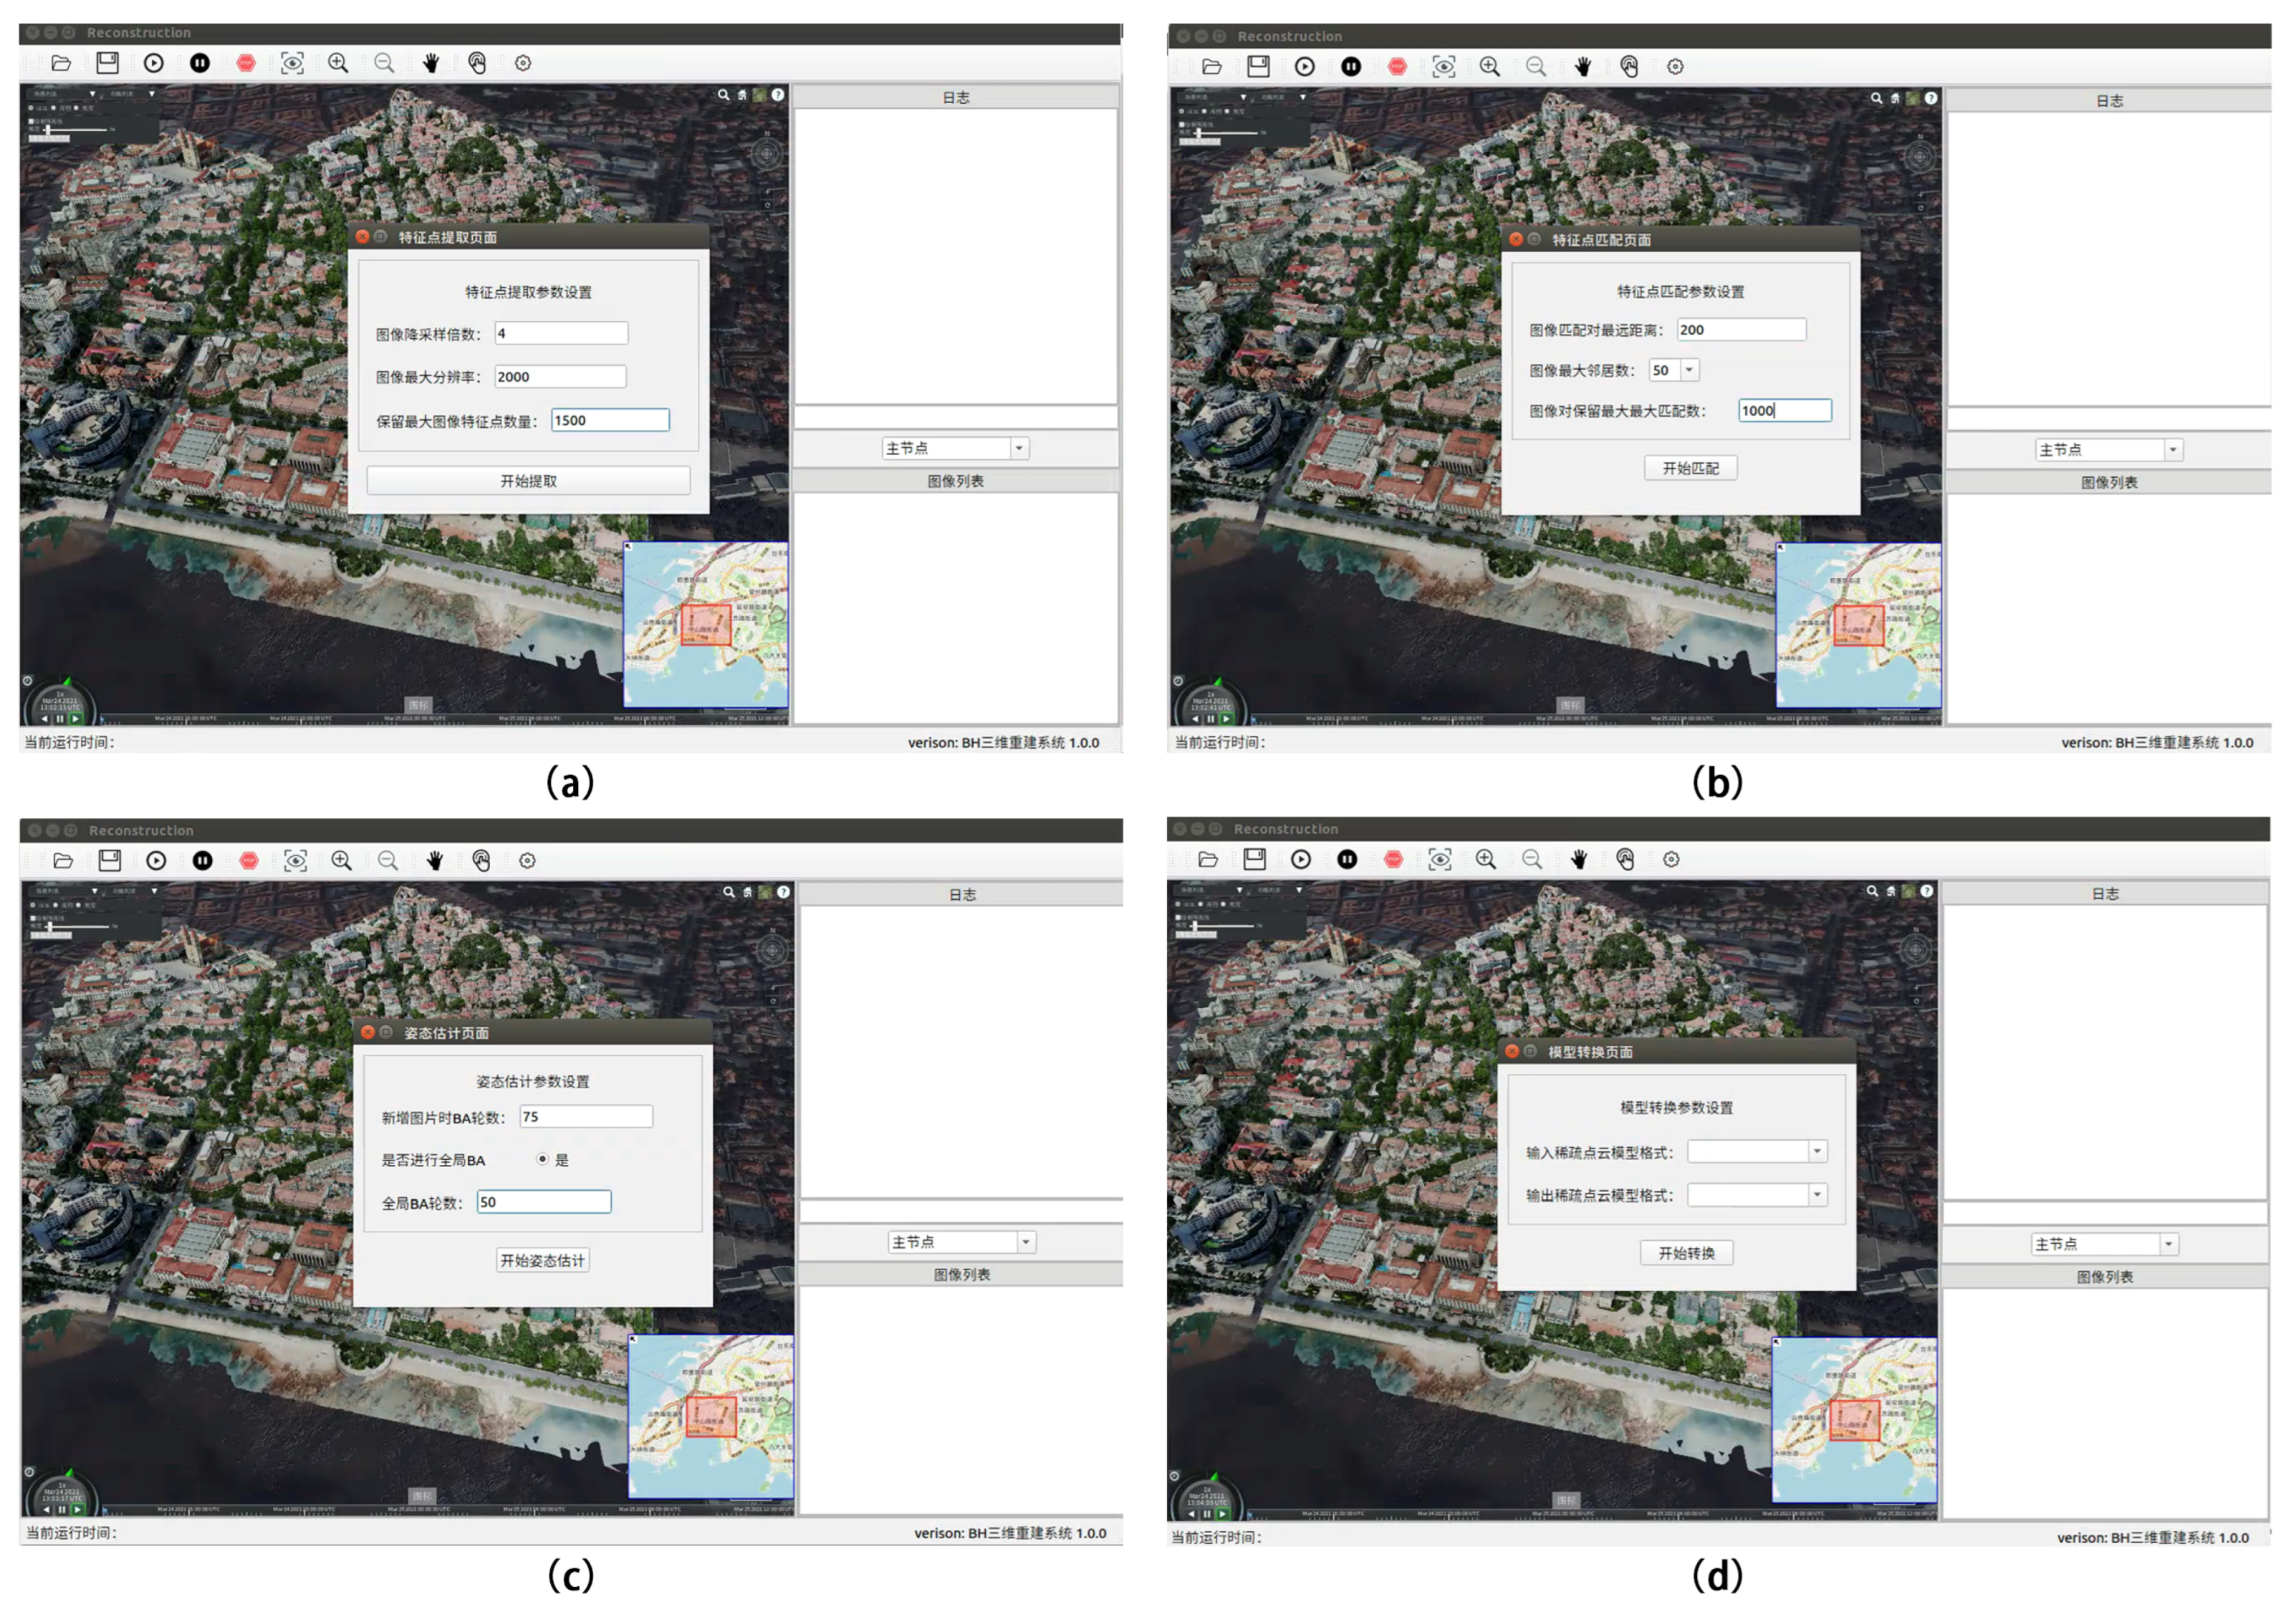
Task: Click the 开始姿态估计 button
Action: 542,1260
